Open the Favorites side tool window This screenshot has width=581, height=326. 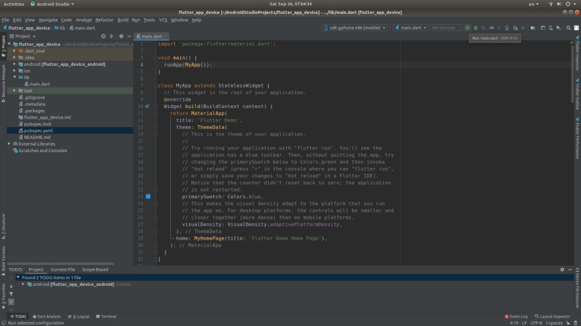[x=3, y=296]
